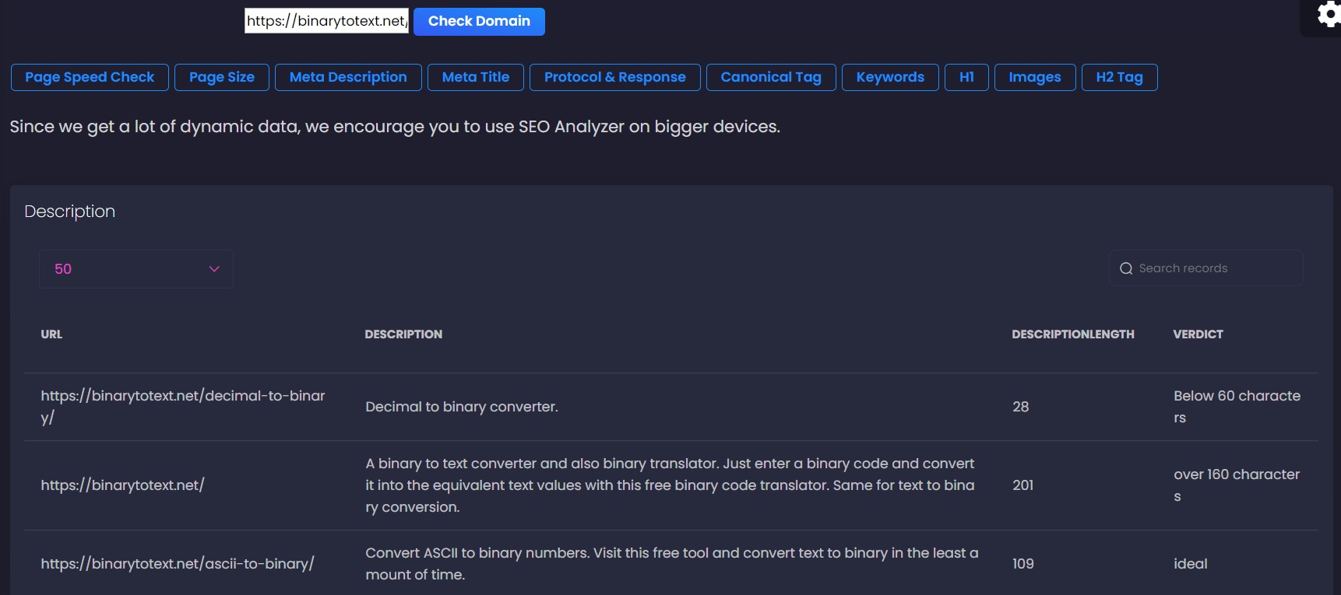This screenshot has height=595, width=1341.
Task: Open the Page Speed Check tab
Action: [x=90, y=77]
